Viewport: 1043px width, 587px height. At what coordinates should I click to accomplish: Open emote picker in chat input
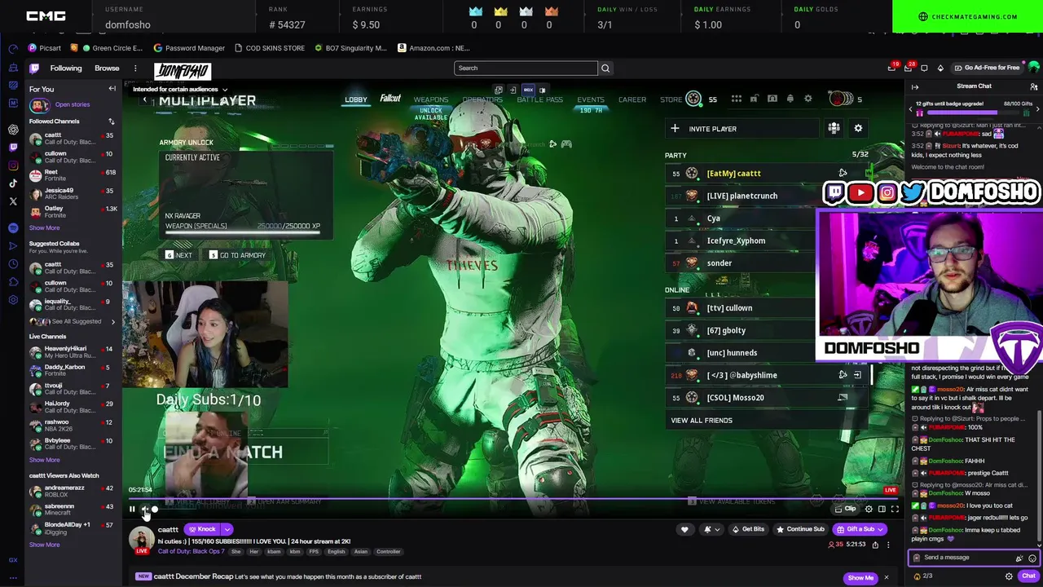pos(1032,558)
